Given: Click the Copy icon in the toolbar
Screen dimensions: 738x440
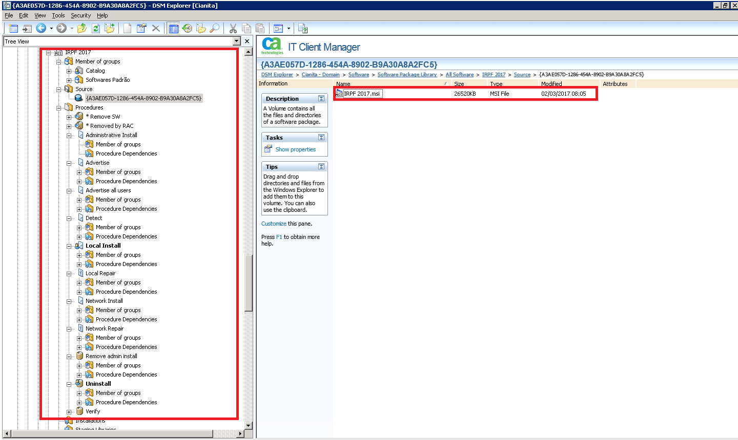Looking at the screenshot, I should point(247,28).
